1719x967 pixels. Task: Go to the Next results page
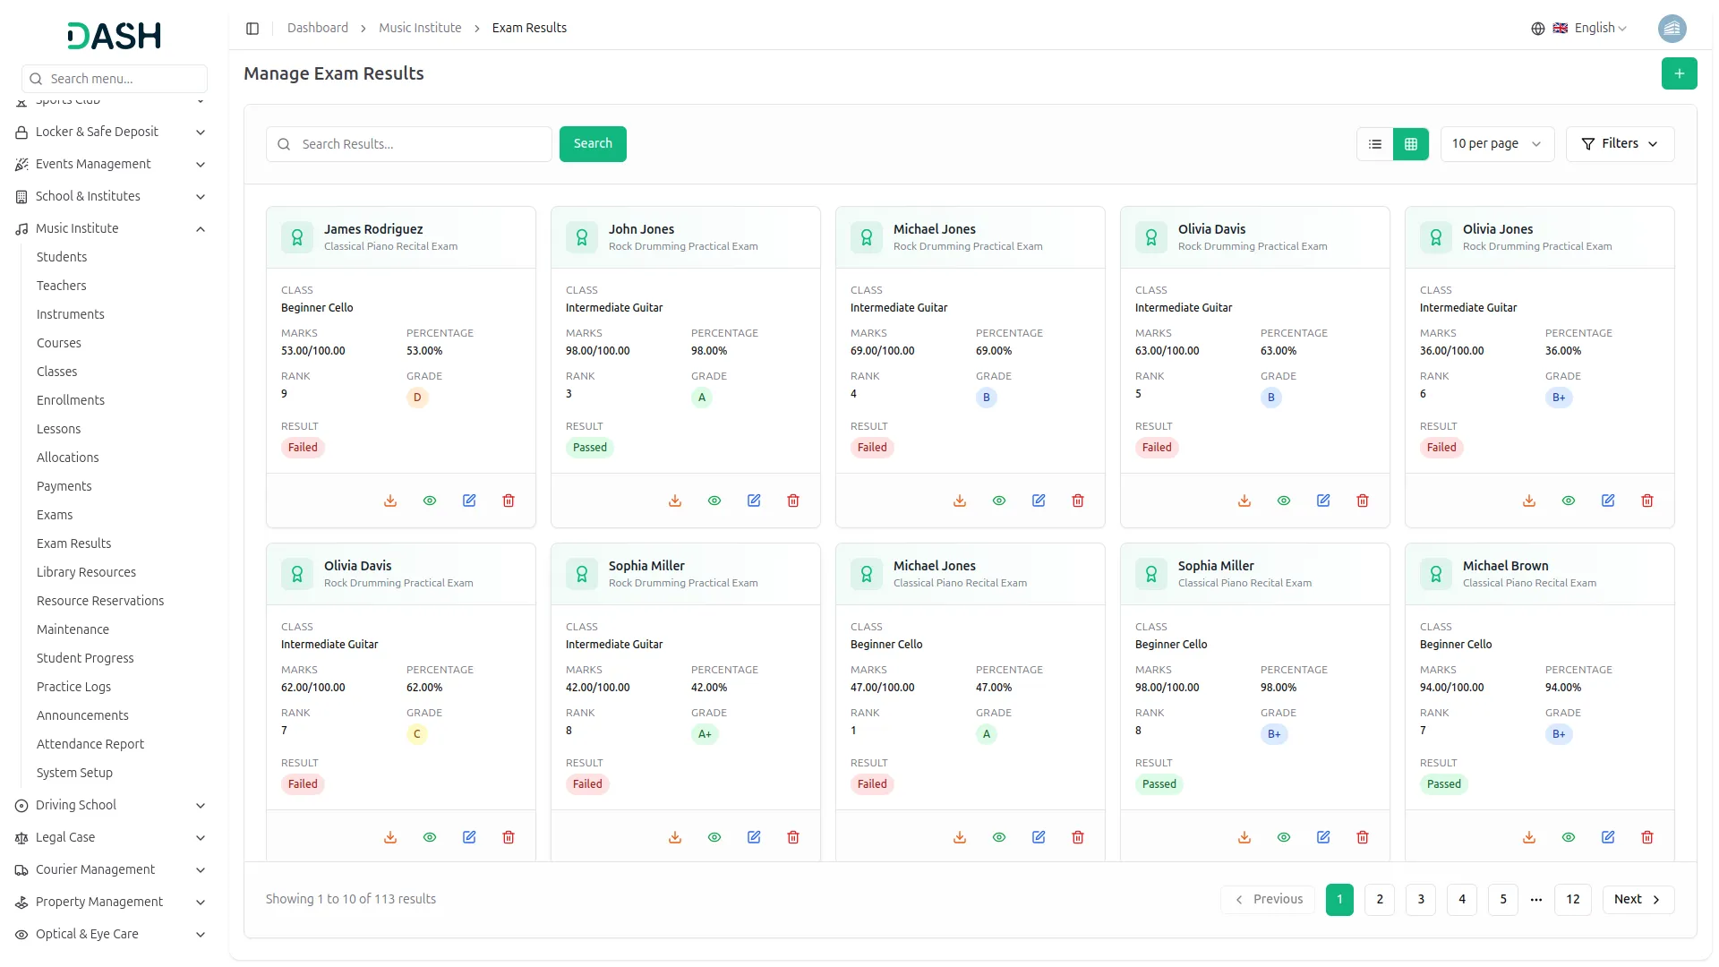coord(1638,899)
